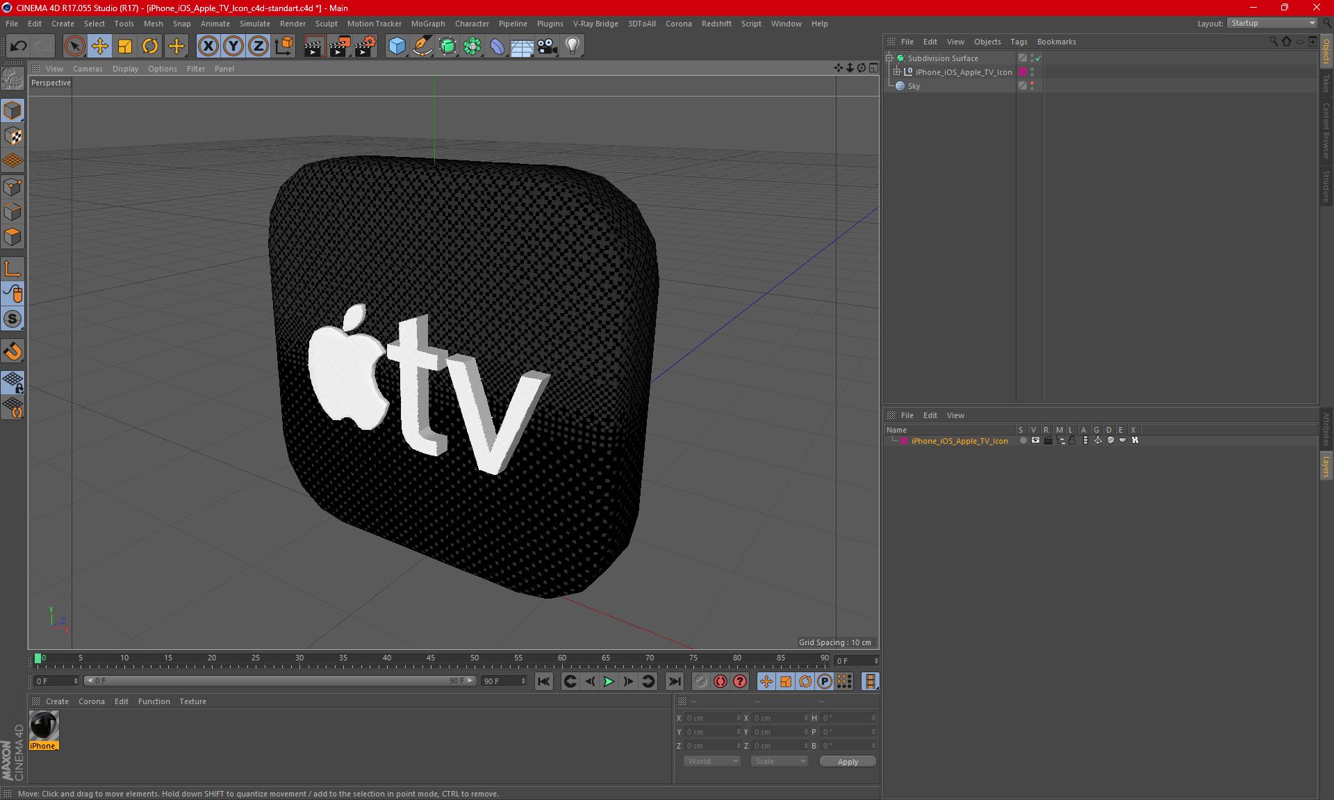Go to end of animation
Viewport: 1334px width, 800px height.
click(x=674, y=681)
